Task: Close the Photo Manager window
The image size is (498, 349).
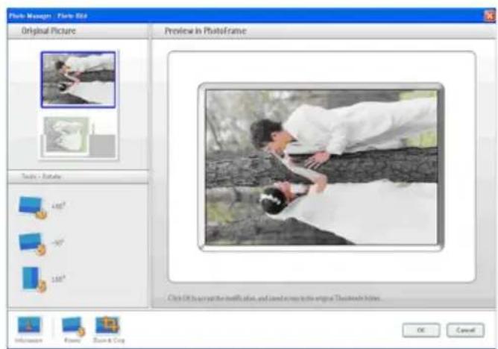Action: [x=489, y=13]
